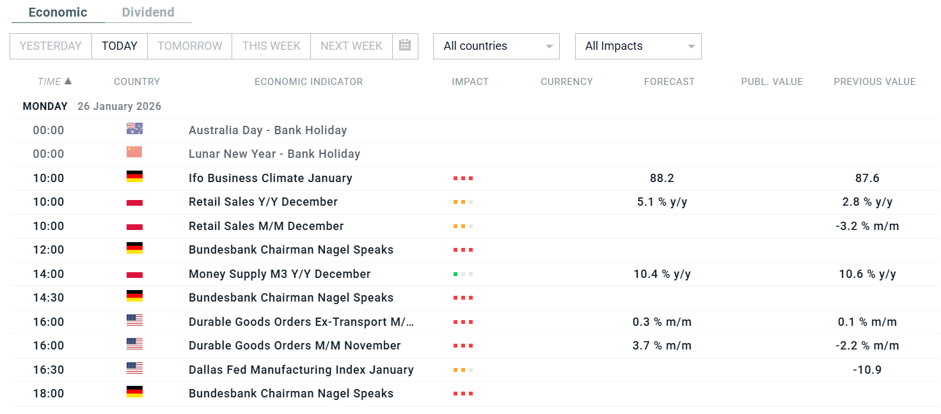Select the TOMORROW date filter
The image size is (941, 414).
(x=190, y=46)
